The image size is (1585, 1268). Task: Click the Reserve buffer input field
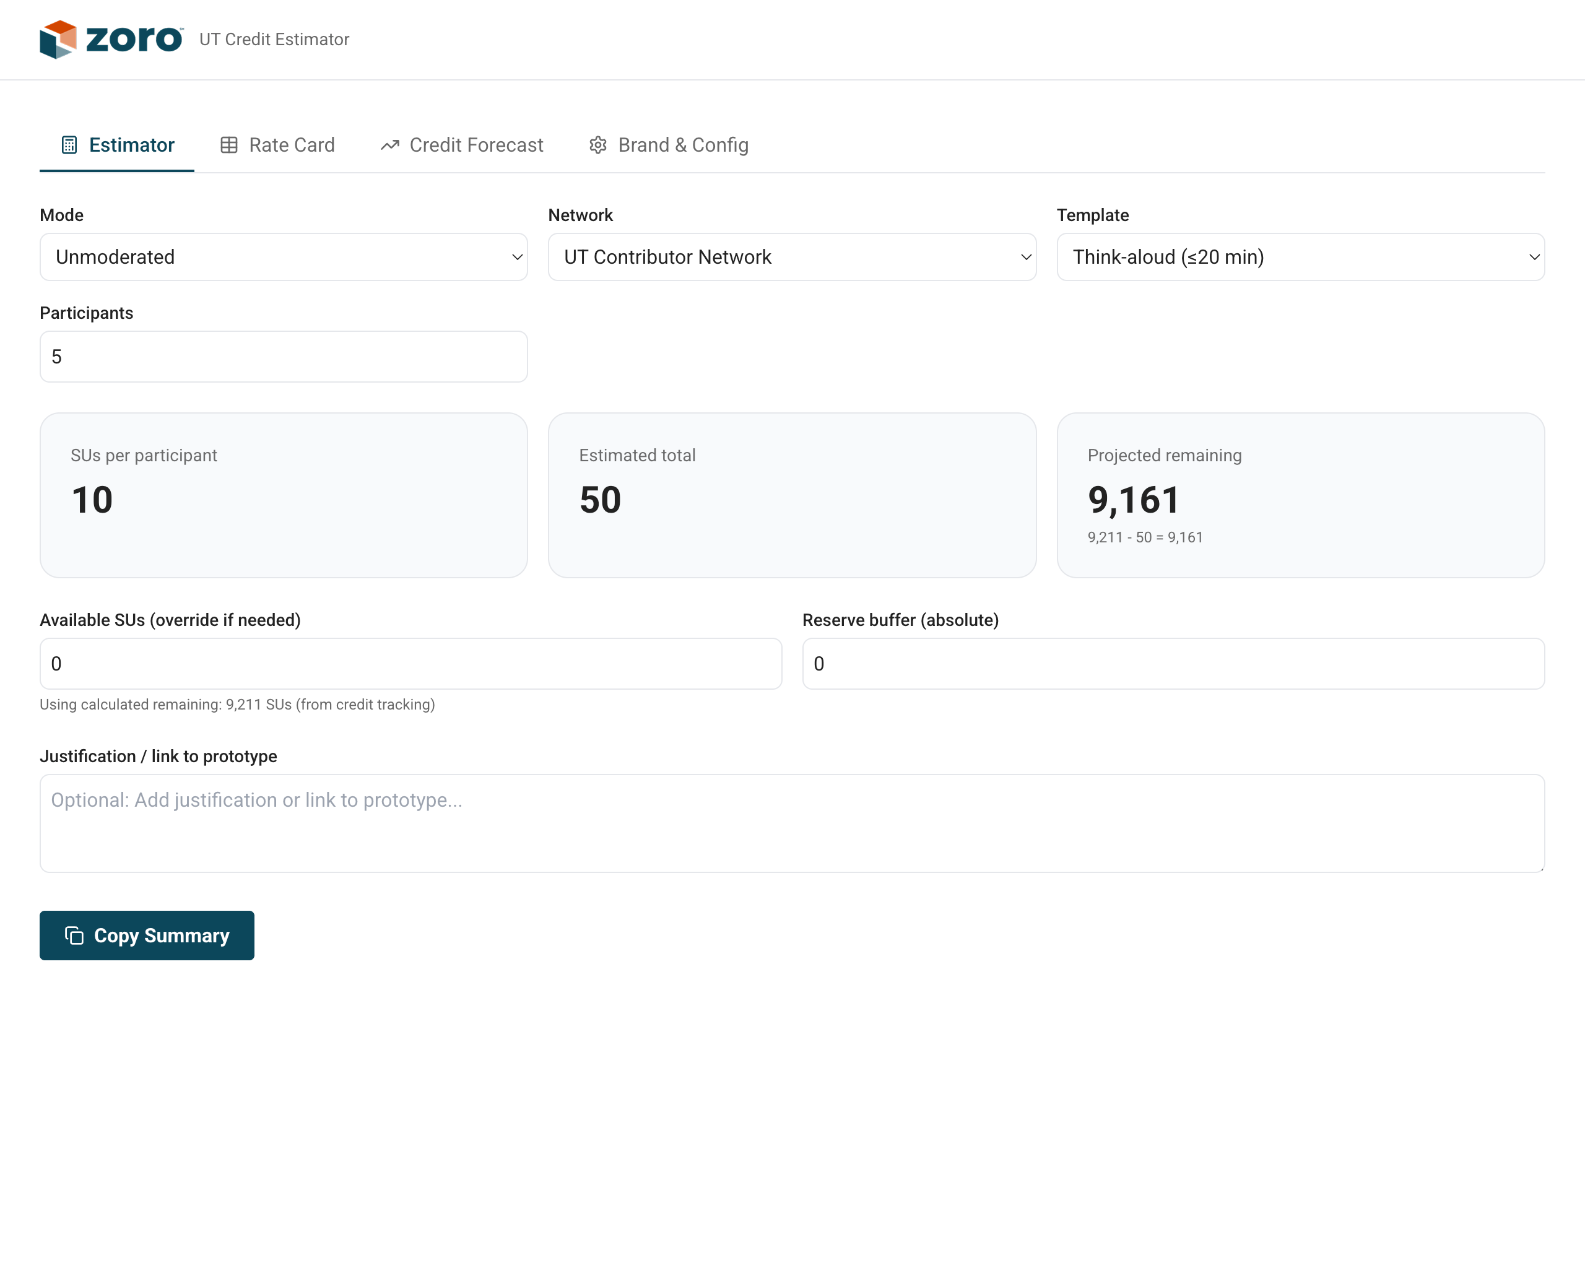coord(1173,663)
